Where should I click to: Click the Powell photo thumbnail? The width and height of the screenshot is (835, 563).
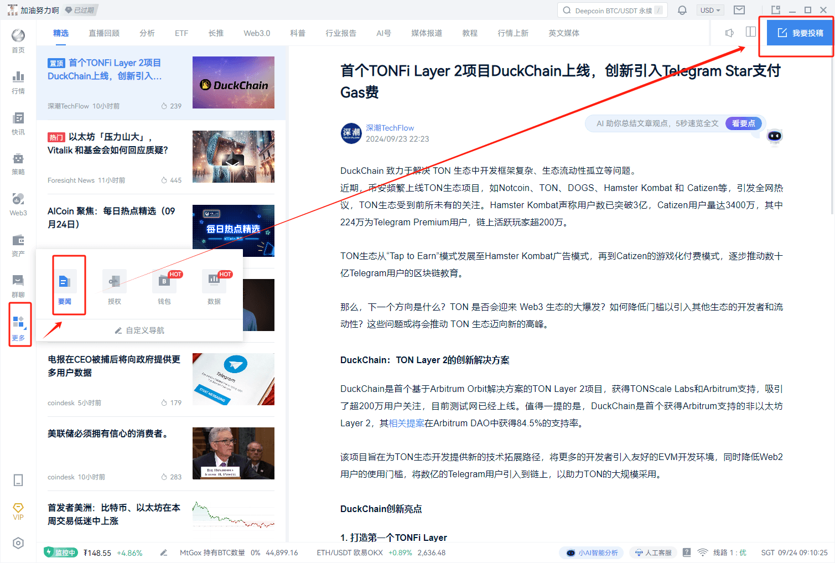[x=234, y=453]
